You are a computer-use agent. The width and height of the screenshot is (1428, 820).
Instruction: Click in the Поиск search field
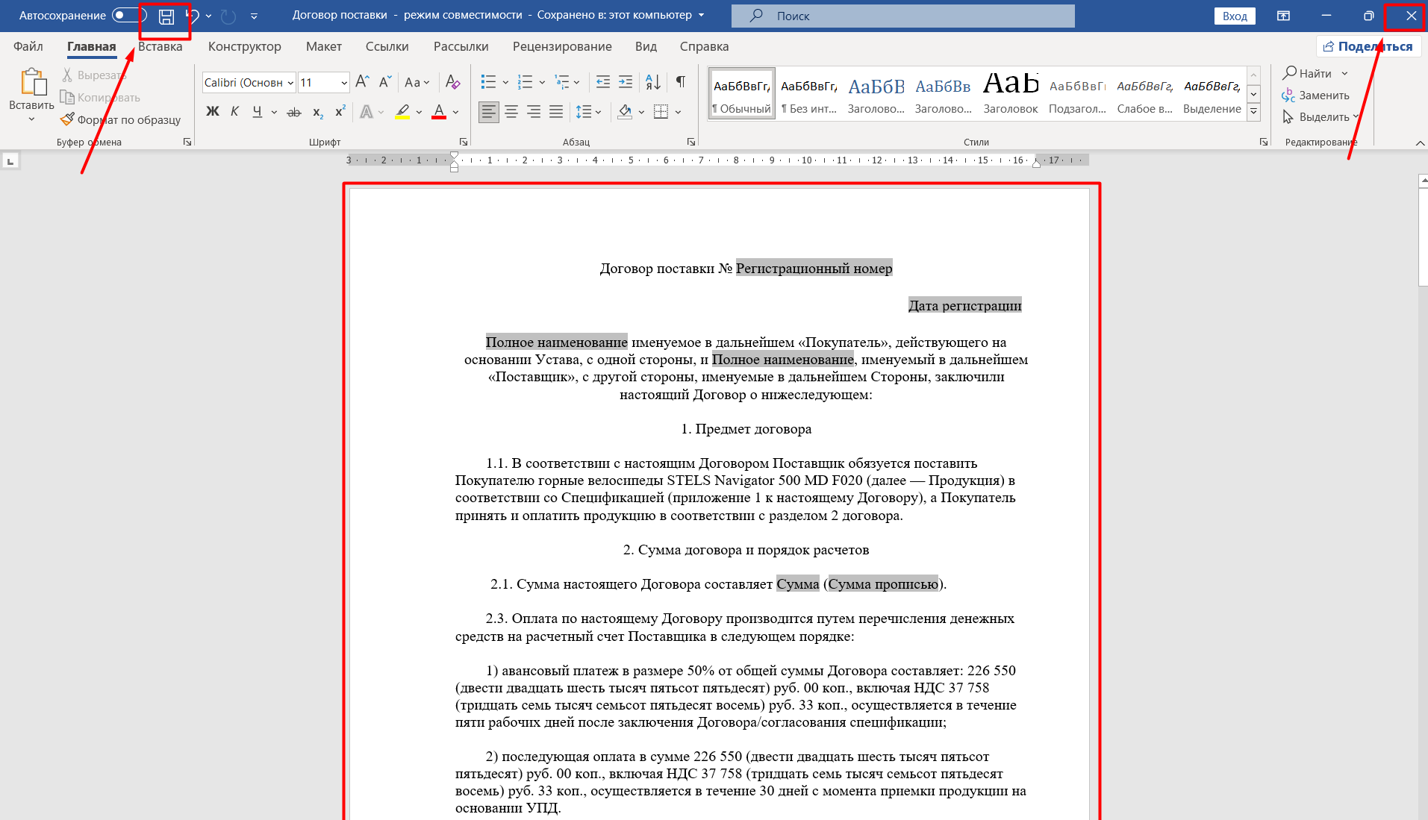pos(903,16)
